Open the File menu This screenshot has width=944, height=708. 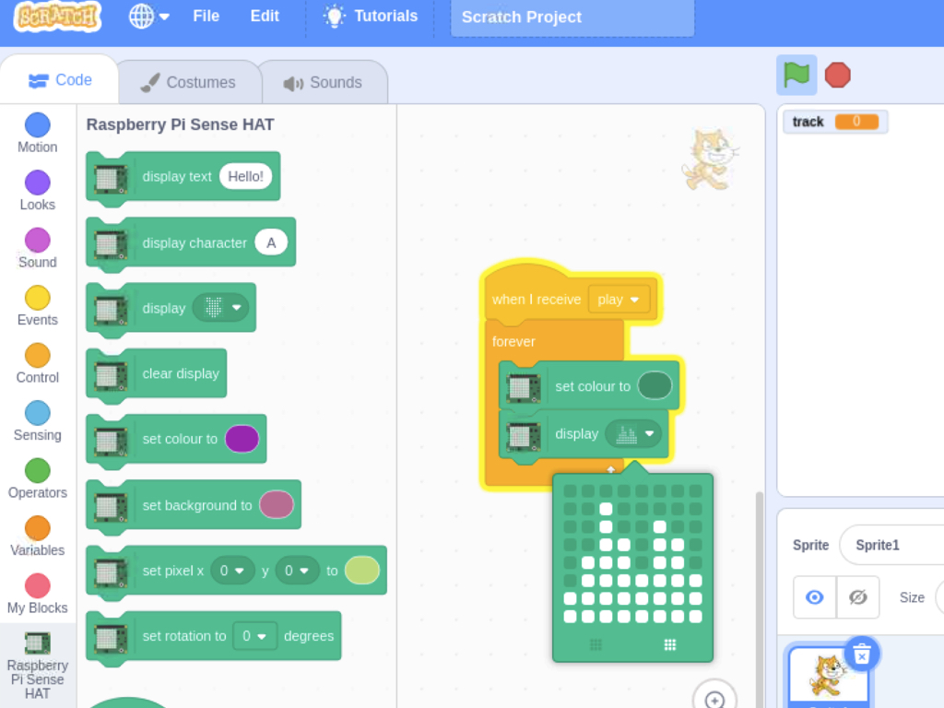(x=206, y=17)
